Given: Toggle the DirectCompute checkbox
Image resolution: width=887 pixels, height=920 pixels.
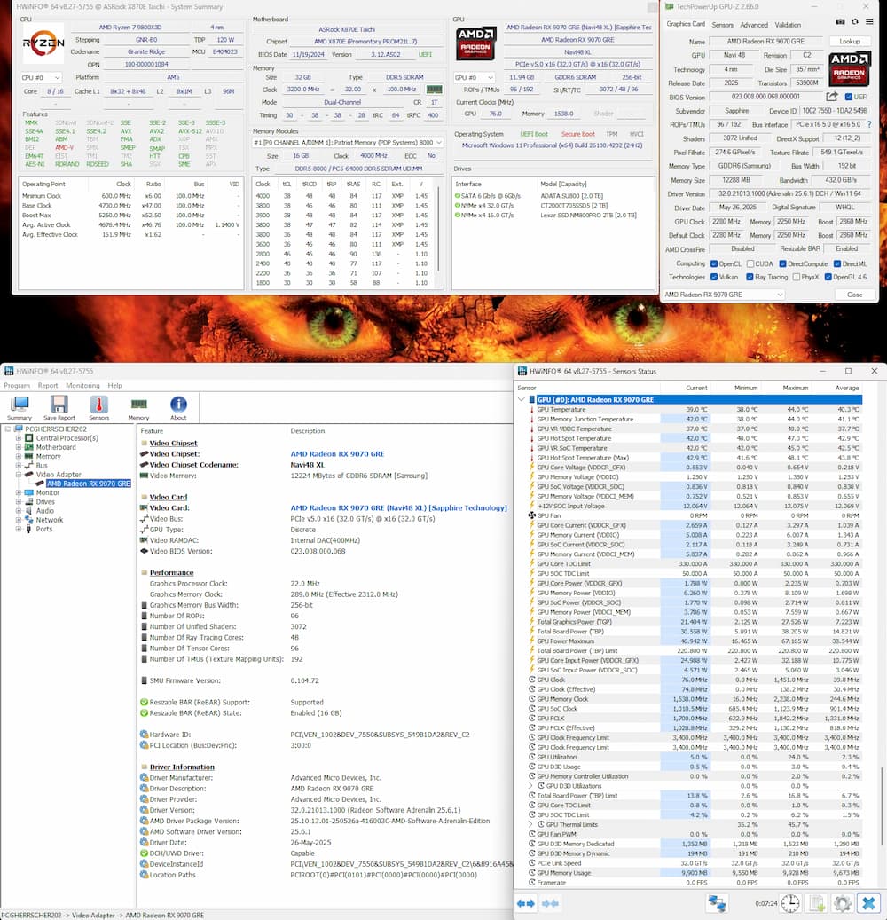Looking at the screenshot, I should click(x=782, y=264).
